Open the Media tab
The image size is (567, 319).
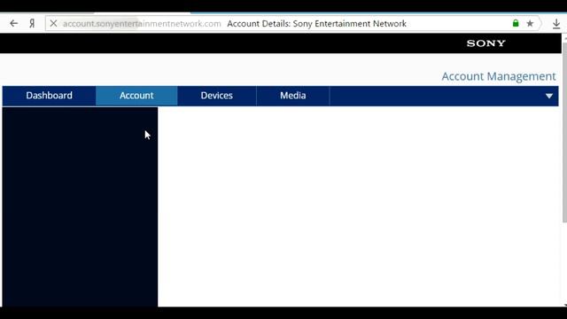pyautogui.click(x=293, y=96)
